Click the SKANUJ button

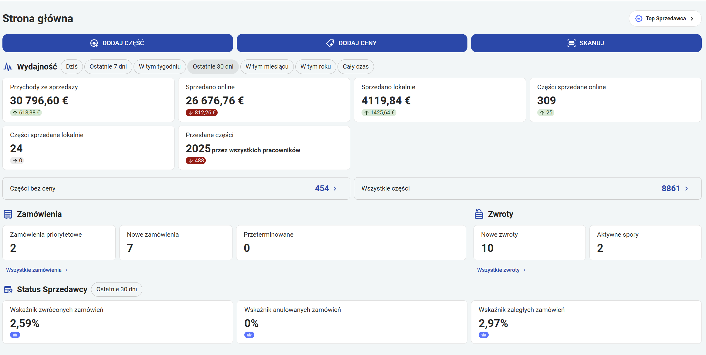pyautogui.click(x=586, y=43)
